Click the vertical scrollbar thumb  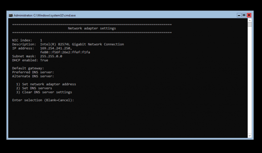click(x=250, y=25)
